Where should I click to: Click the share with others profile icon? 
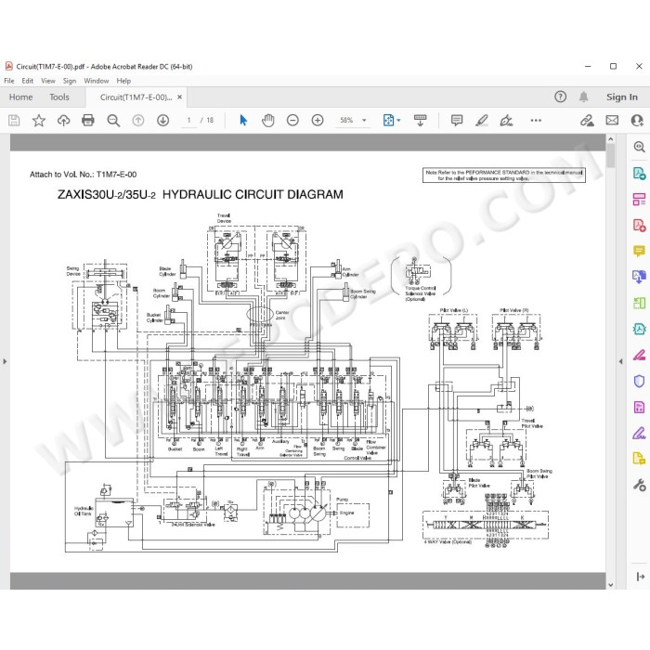tap(637, 121)
